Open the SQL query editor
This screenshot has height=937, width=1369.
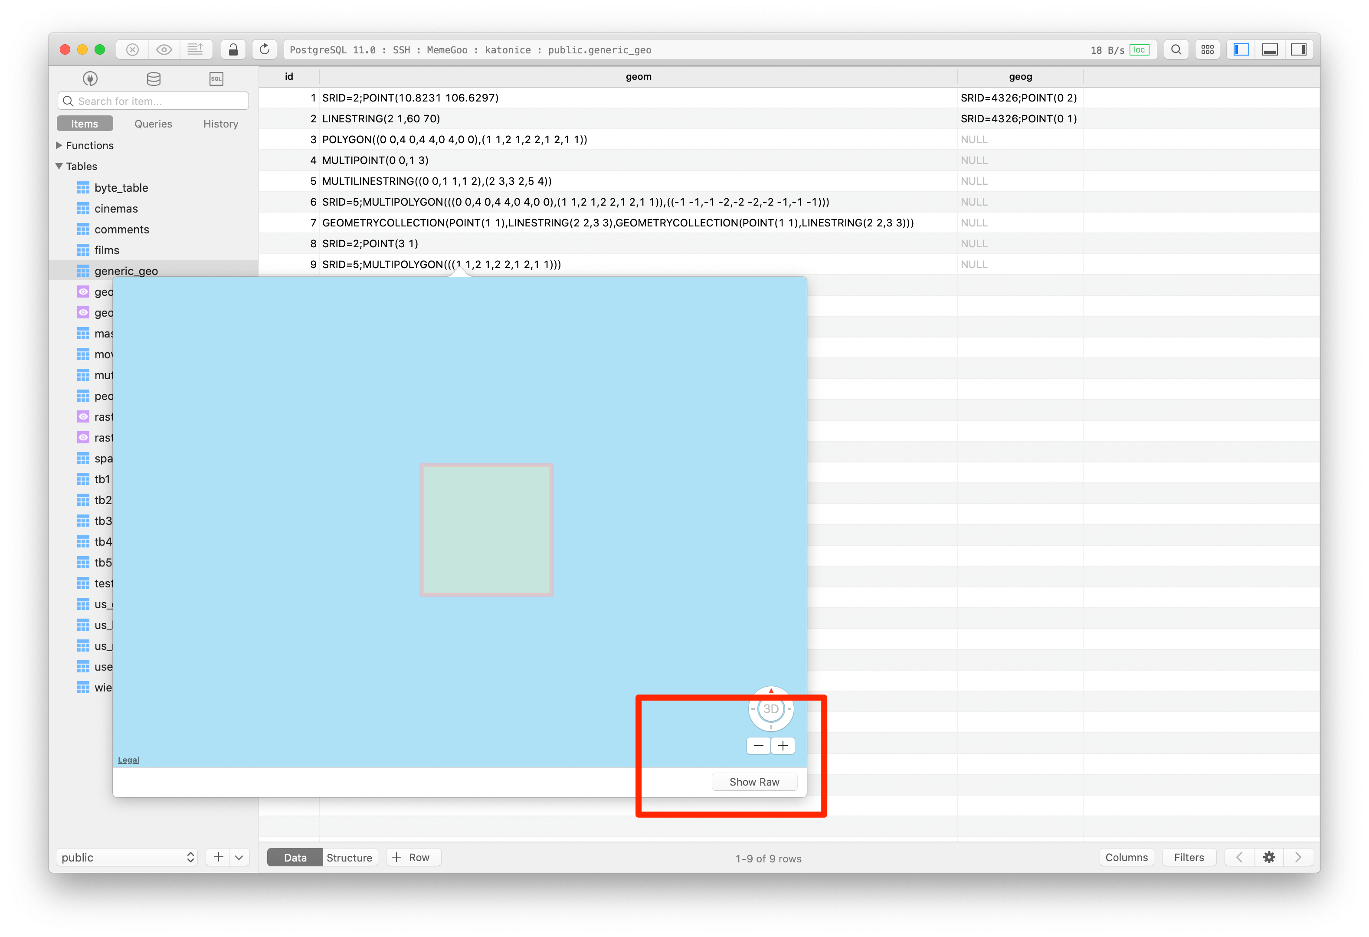216,79
